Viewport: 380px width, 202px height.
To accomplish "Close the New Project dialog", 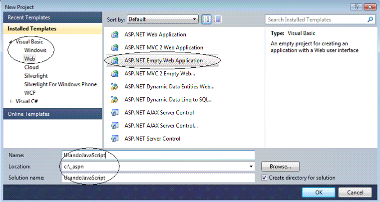I will [x=370, y=7].
